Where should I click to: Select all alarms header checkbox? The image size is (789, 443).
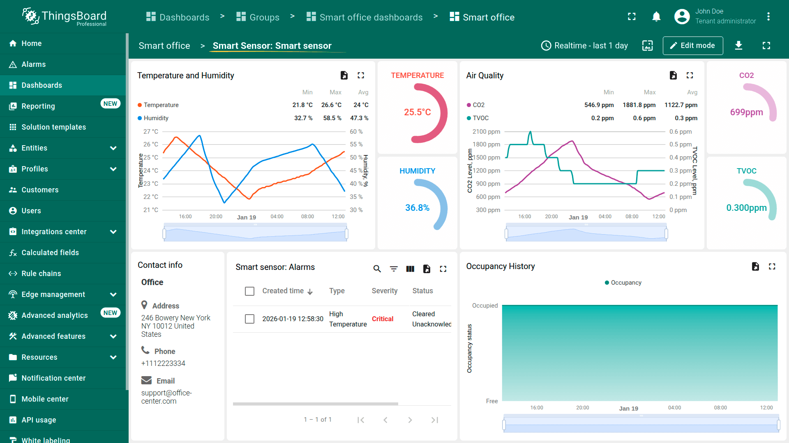249,291
